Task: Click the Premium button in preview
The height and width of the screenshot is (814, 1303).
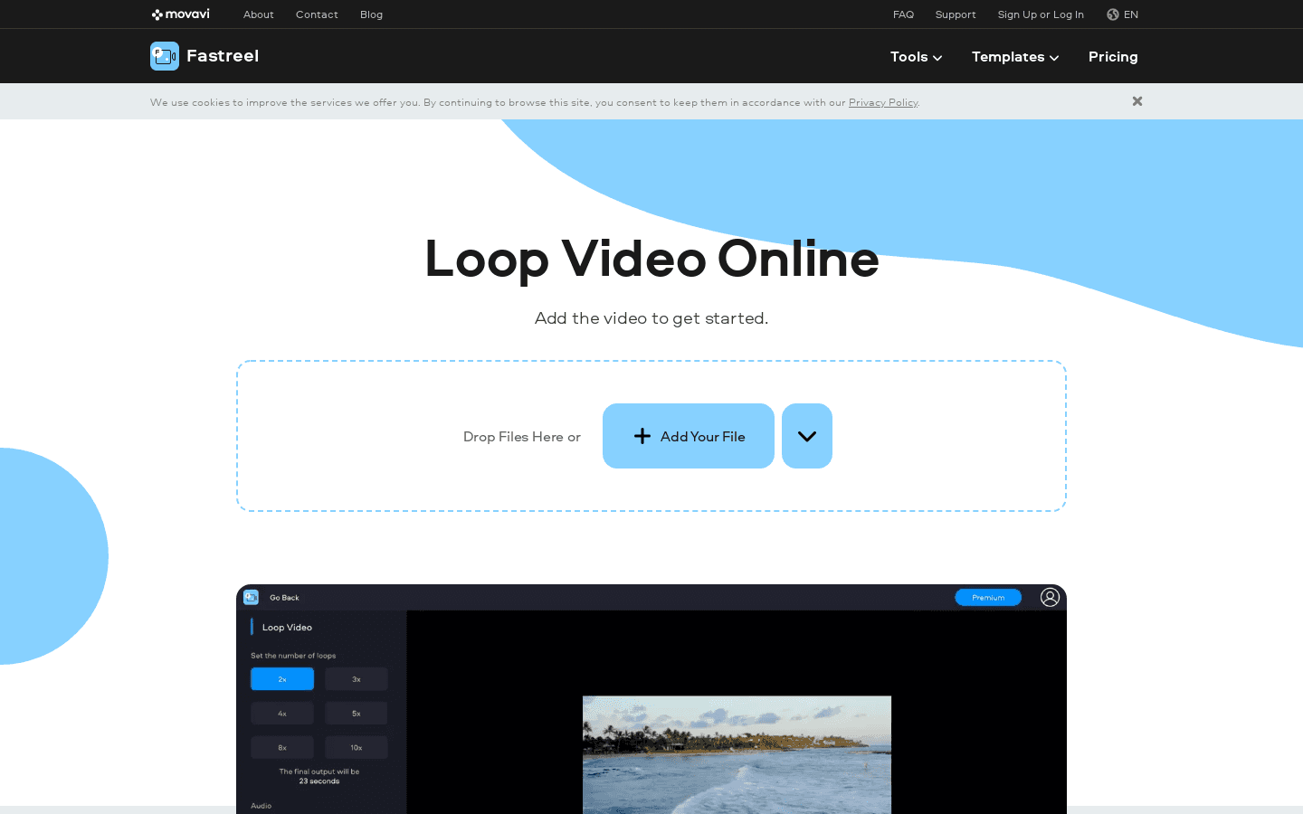Action: tap(988, 597)
